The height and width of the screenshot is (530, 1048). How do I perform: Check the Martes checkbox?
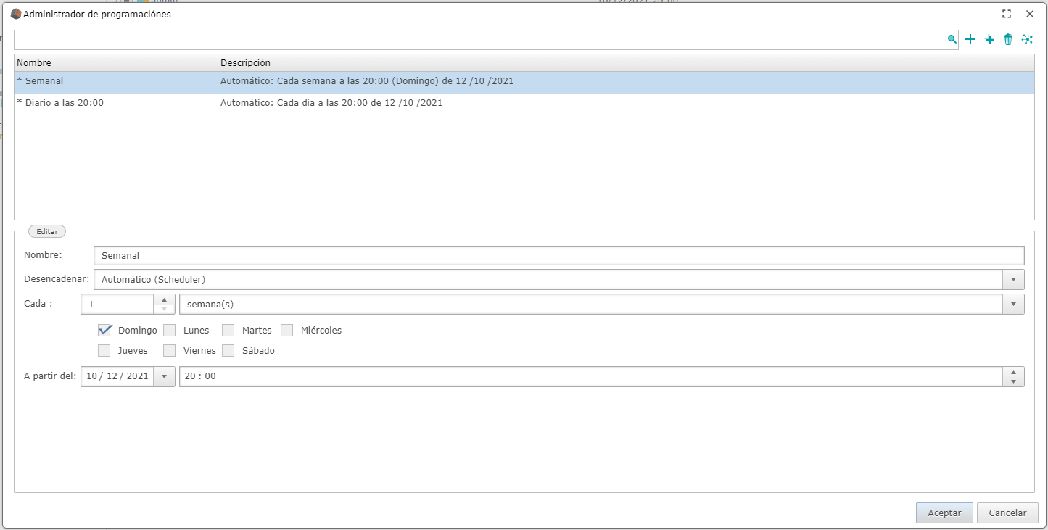point(228,330)
